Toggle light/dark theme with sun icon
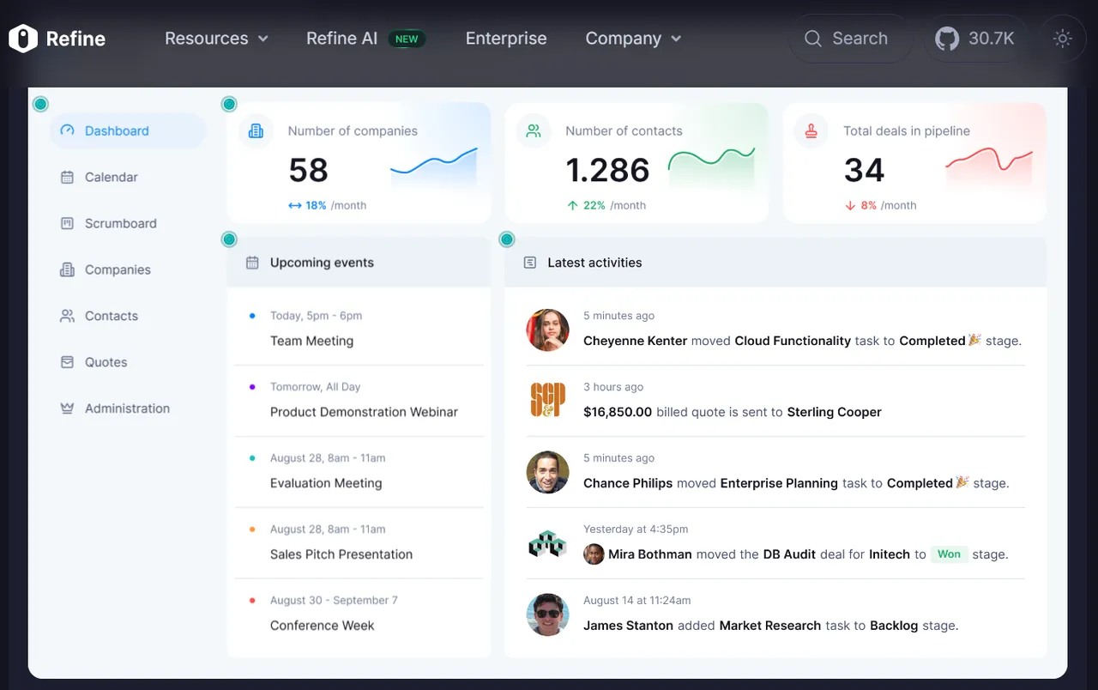1098x690 pixels. pos(1063,39)
